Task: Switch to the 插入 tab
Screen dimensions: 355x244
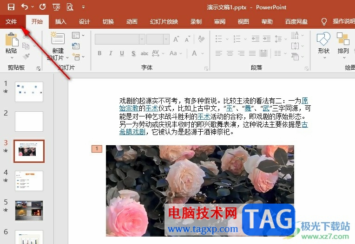Action: tap(61, 22)
